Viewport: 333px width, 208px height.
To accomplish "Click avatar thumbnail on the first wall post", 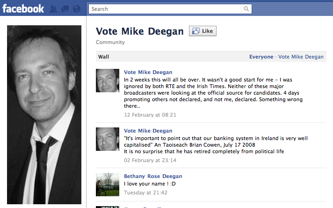I will tap(108, 81).
